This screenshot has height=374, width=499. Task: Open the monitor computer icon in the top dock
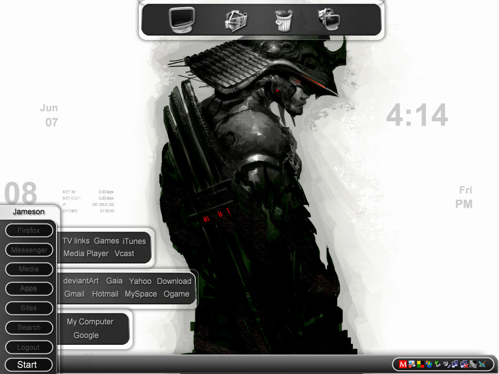pos(182,19)
